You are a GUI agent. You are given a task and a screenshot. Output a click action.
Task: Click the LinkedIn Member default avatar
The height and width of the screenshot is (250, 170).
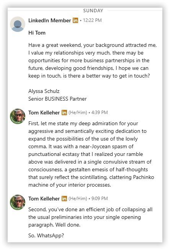[x=18, y=24]
